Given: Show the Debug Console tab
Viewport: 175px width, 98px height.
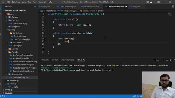Looking at the screenshot, I should tap(68, 60).
